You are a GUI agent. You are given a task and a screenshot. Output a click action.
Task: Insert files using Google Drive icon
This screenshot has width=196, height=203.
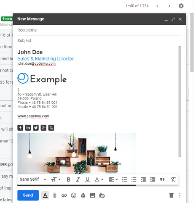coord(83,195)
